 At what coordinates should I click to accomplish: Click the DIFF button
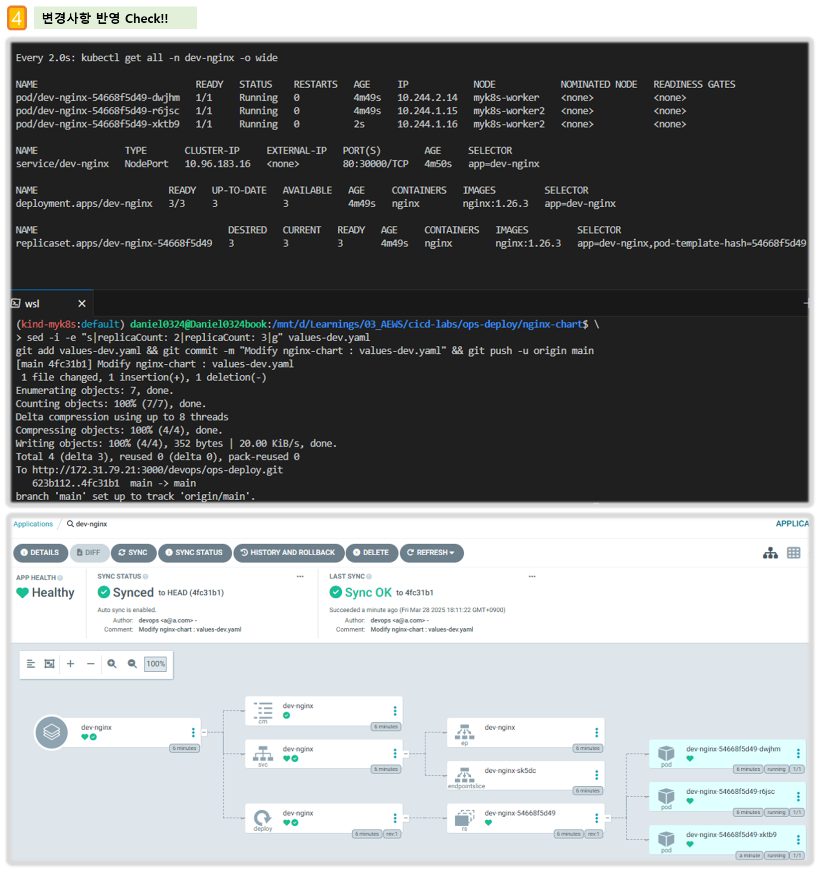(89, 553)
